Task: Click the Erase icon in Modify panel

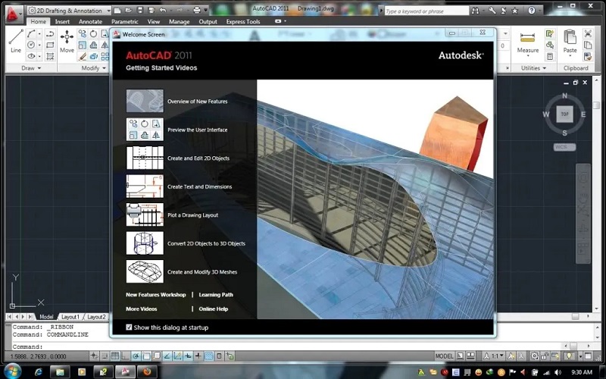Action: point(83,56)
